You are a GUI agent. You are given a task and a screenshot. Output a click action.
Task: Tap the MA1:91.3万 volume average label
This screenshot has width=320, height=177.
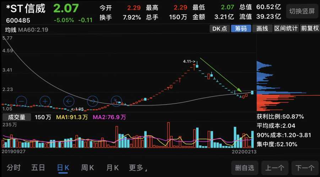[72, 117]
